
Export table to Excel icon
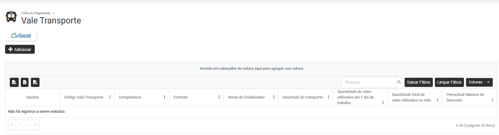25,82
